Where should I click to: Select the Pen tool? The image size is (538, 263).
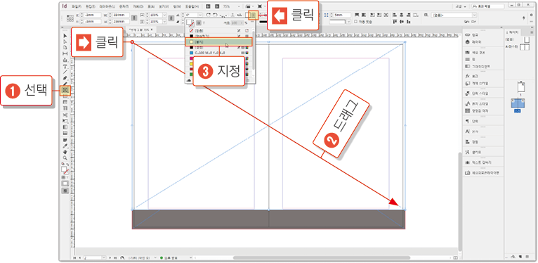point(65,78)
